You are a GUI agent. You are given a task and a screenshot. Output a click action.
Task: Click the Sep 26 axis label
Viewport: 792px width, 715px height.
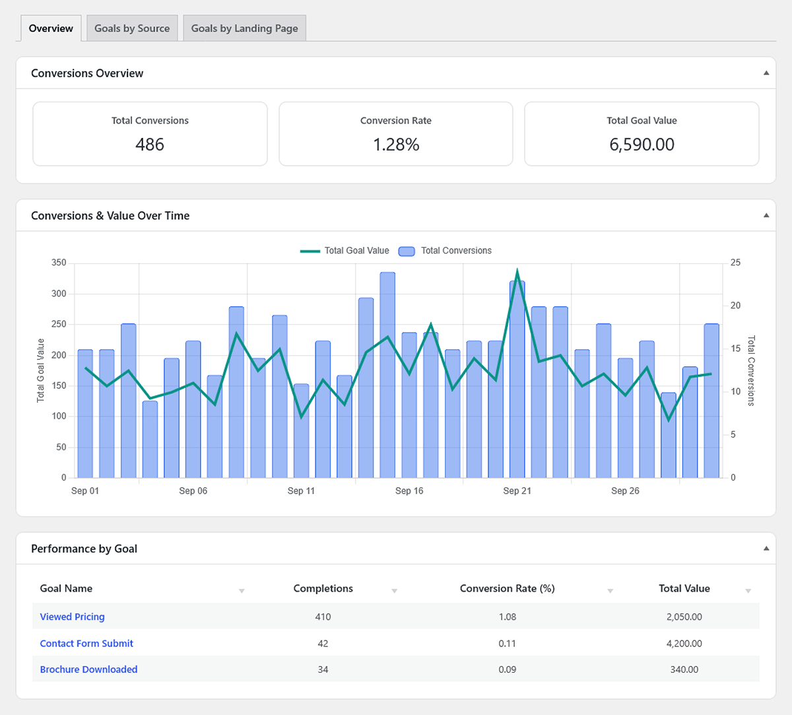point(625,491)
